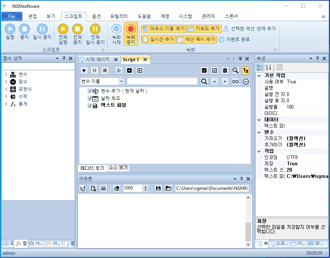Switch to 시작 페이지 document tab
The image size is (330, 258).
(98, 60)
